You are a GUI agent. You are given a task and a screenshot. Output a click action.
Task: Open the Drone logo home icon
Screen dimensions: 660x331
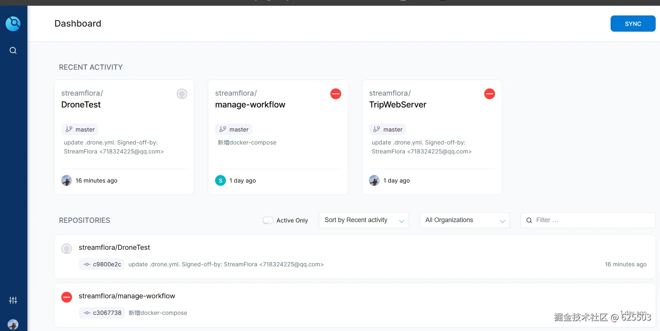pyautogui.click(x=13, y=24)
